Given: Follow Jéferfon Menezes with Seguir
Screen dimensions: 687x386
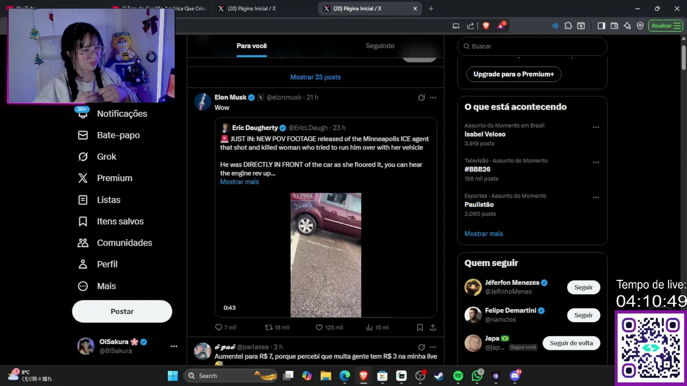Looking at the screenshot, I should pyautogui.click(x=583, y=287).
